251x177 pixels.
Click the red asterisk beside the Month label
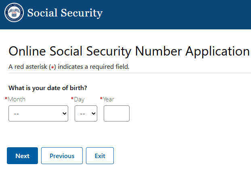(6, 99)
